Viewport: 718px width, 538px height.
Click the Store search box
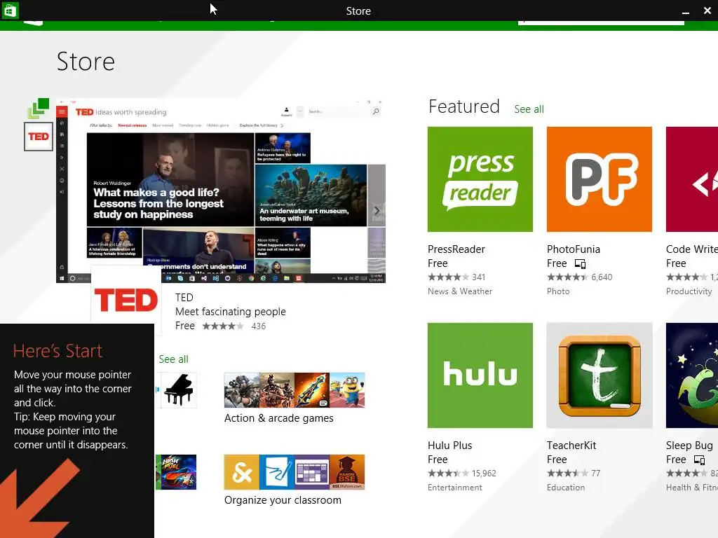click(x=601, y=22)
